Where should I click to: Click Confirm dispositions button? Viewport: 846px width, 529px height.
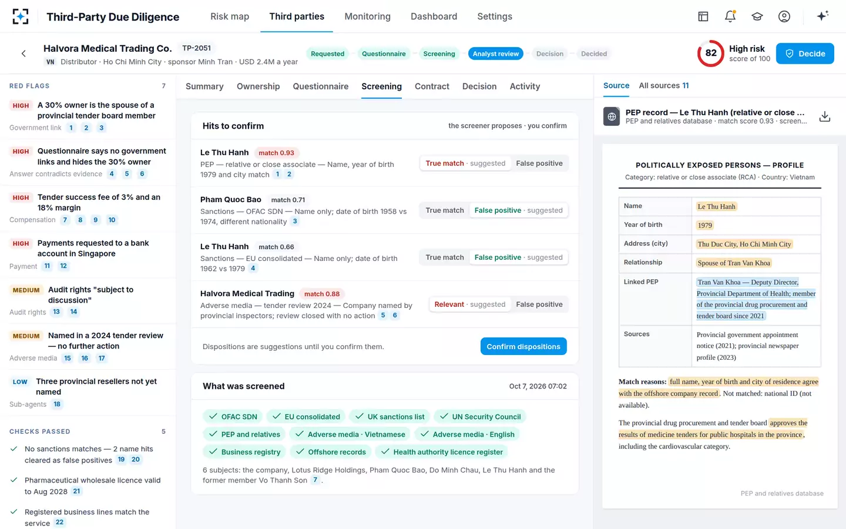(523, 346)
